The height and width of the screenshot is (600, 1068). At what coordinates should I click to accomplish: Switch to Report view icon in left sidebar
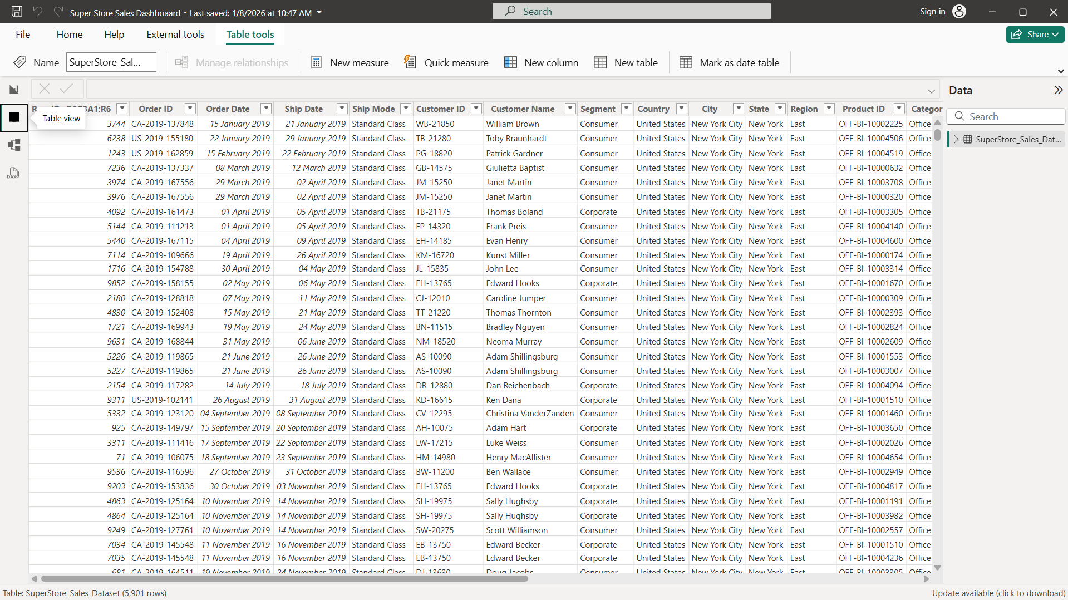tap(14, 90)
